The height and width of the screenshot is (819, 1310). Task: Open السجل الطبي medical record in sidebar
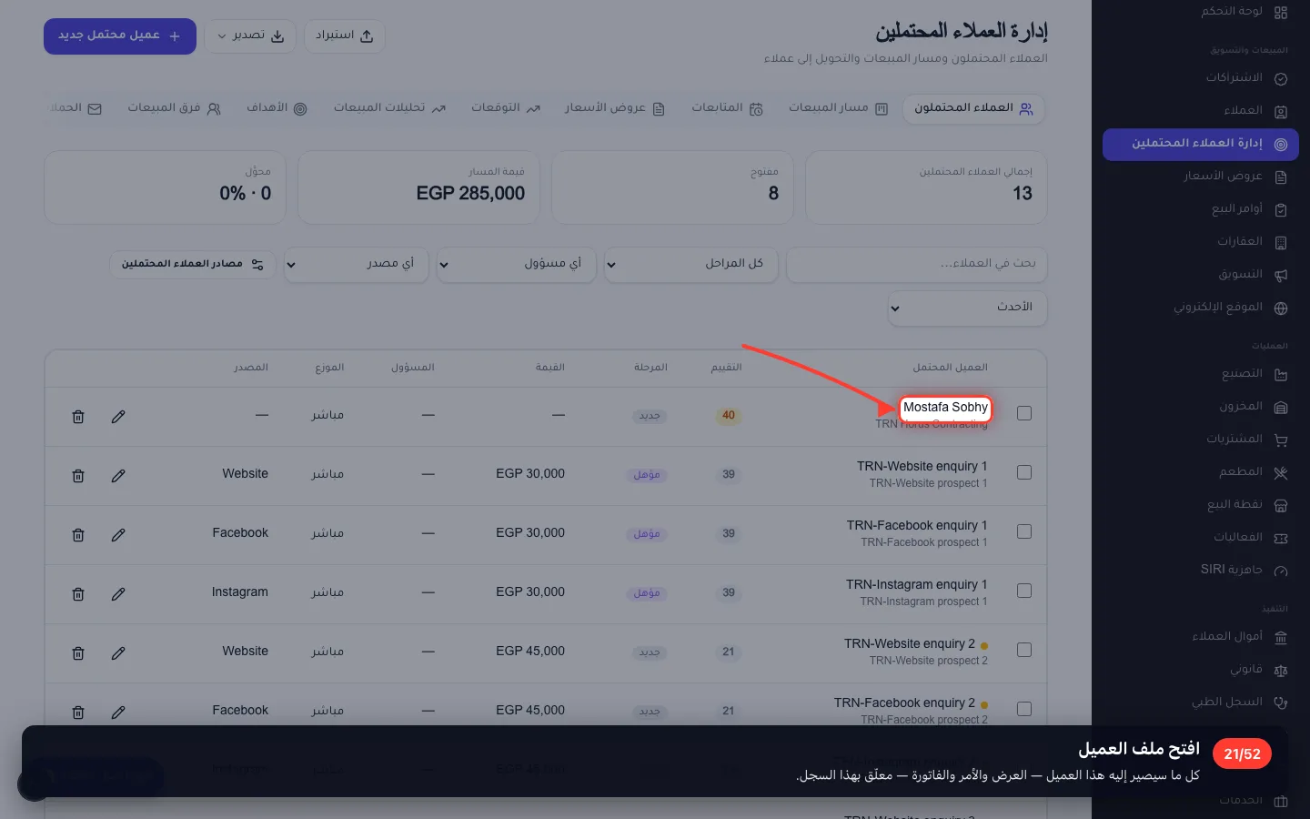1201,703
